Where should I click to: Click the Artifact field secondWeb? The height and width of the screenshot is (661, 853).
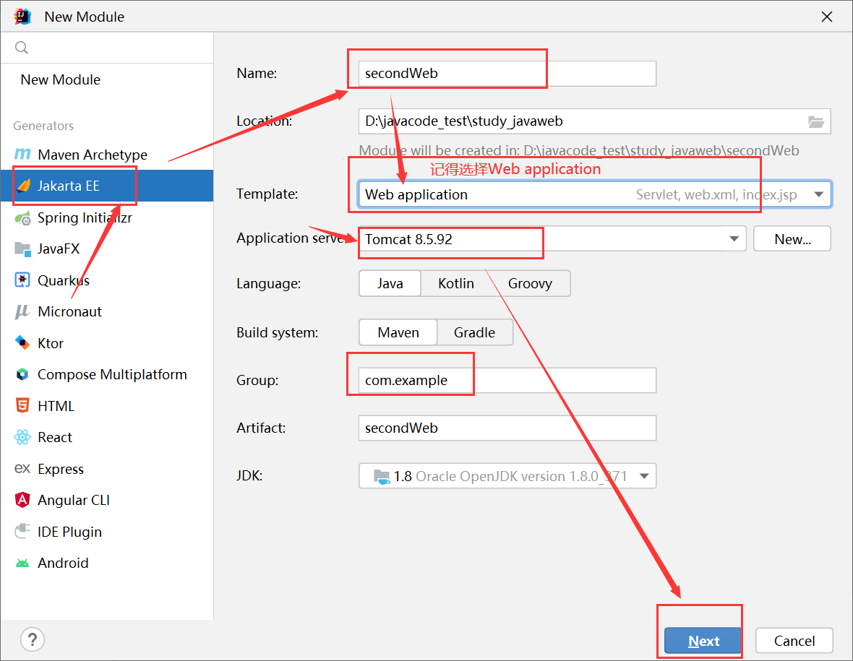click(x=507, y=428)
